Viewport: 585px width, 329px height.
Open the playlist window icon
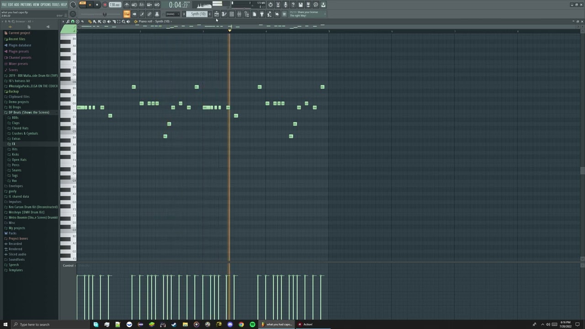tap(217, 14)
